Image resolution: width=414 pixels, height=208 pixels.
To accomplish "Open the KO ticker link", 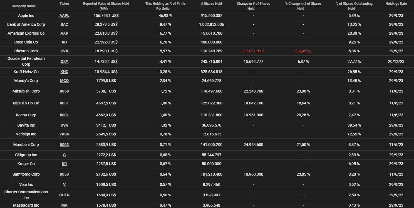I will pyautogui.click(x=64, y=42).
